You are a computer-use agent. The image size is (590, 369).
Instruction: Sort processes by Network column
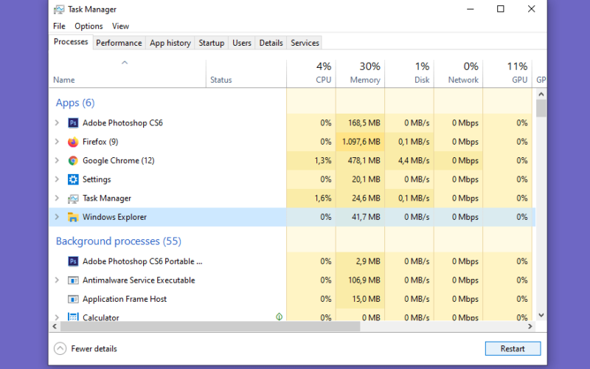tap(458, 74)
